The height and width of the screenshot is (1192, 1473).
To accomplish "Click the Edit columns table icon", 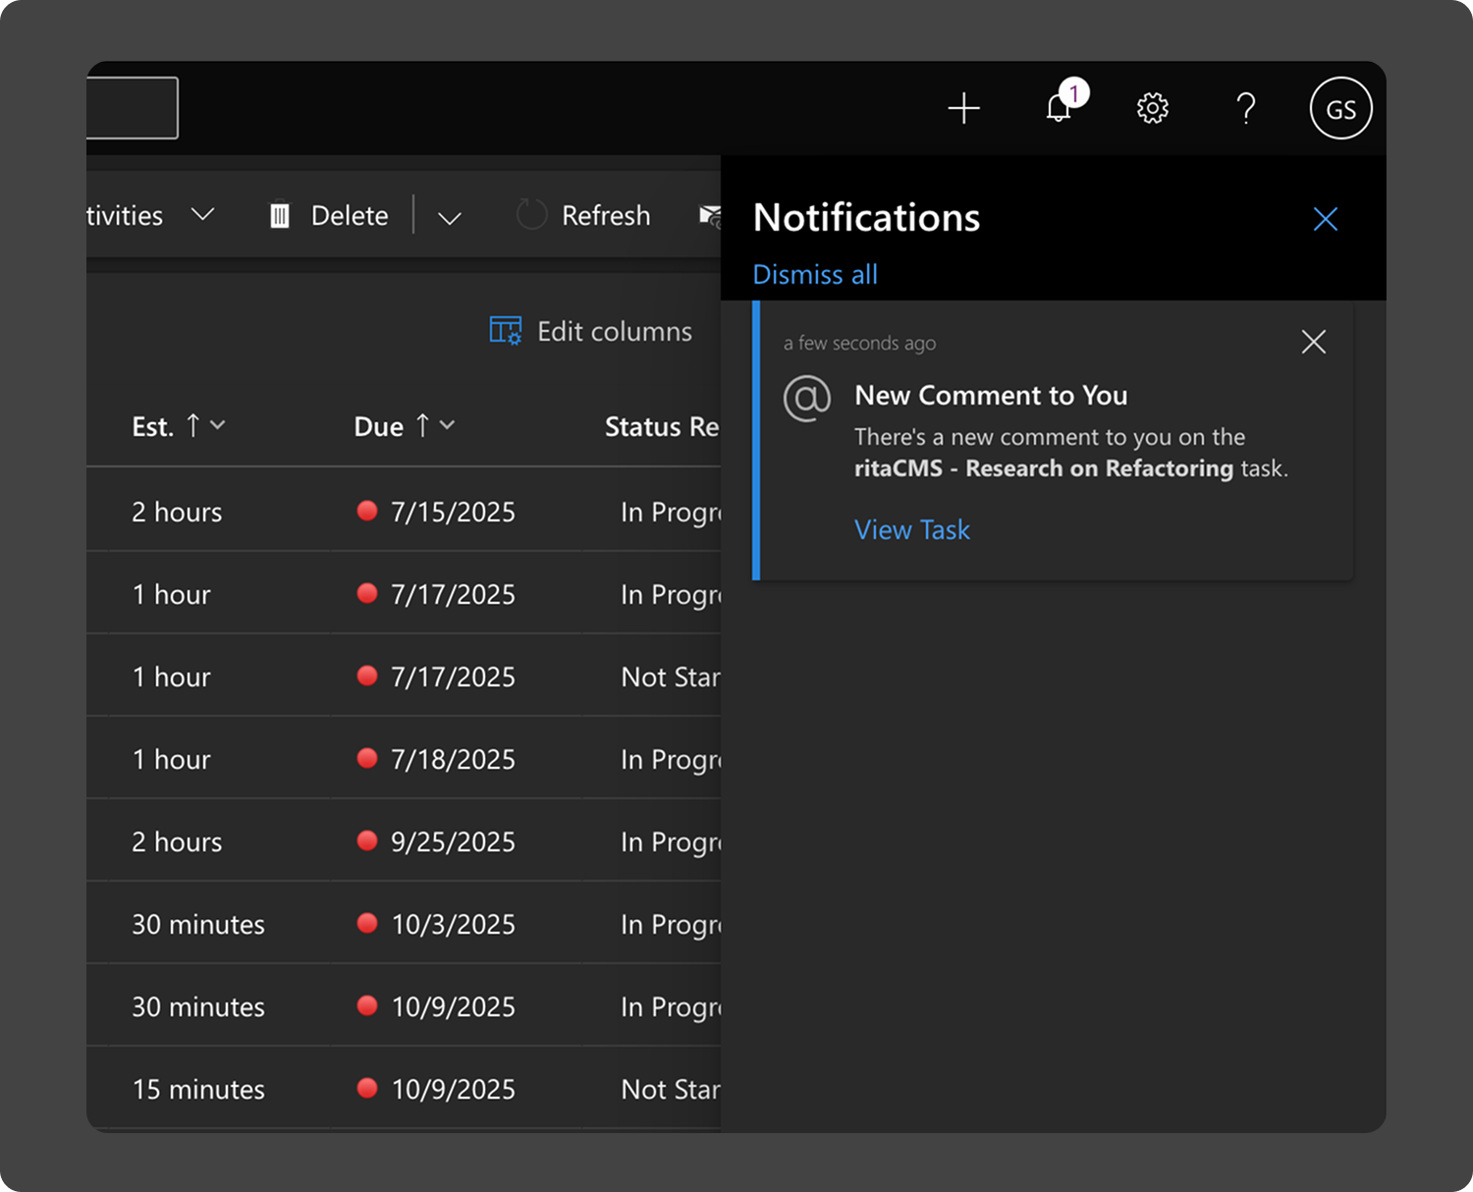I will coord(505,332).
